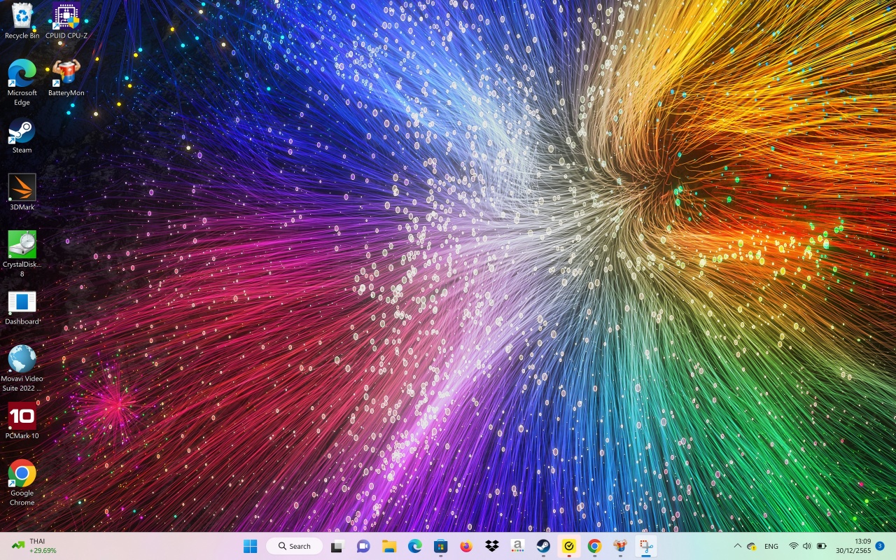Open the Wi-Fi network tray icon
Viewport: 896px width, 560px height.
point(793,546)
